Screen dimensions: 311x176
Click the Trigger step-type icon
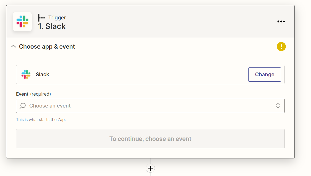[x=41, y=18]
